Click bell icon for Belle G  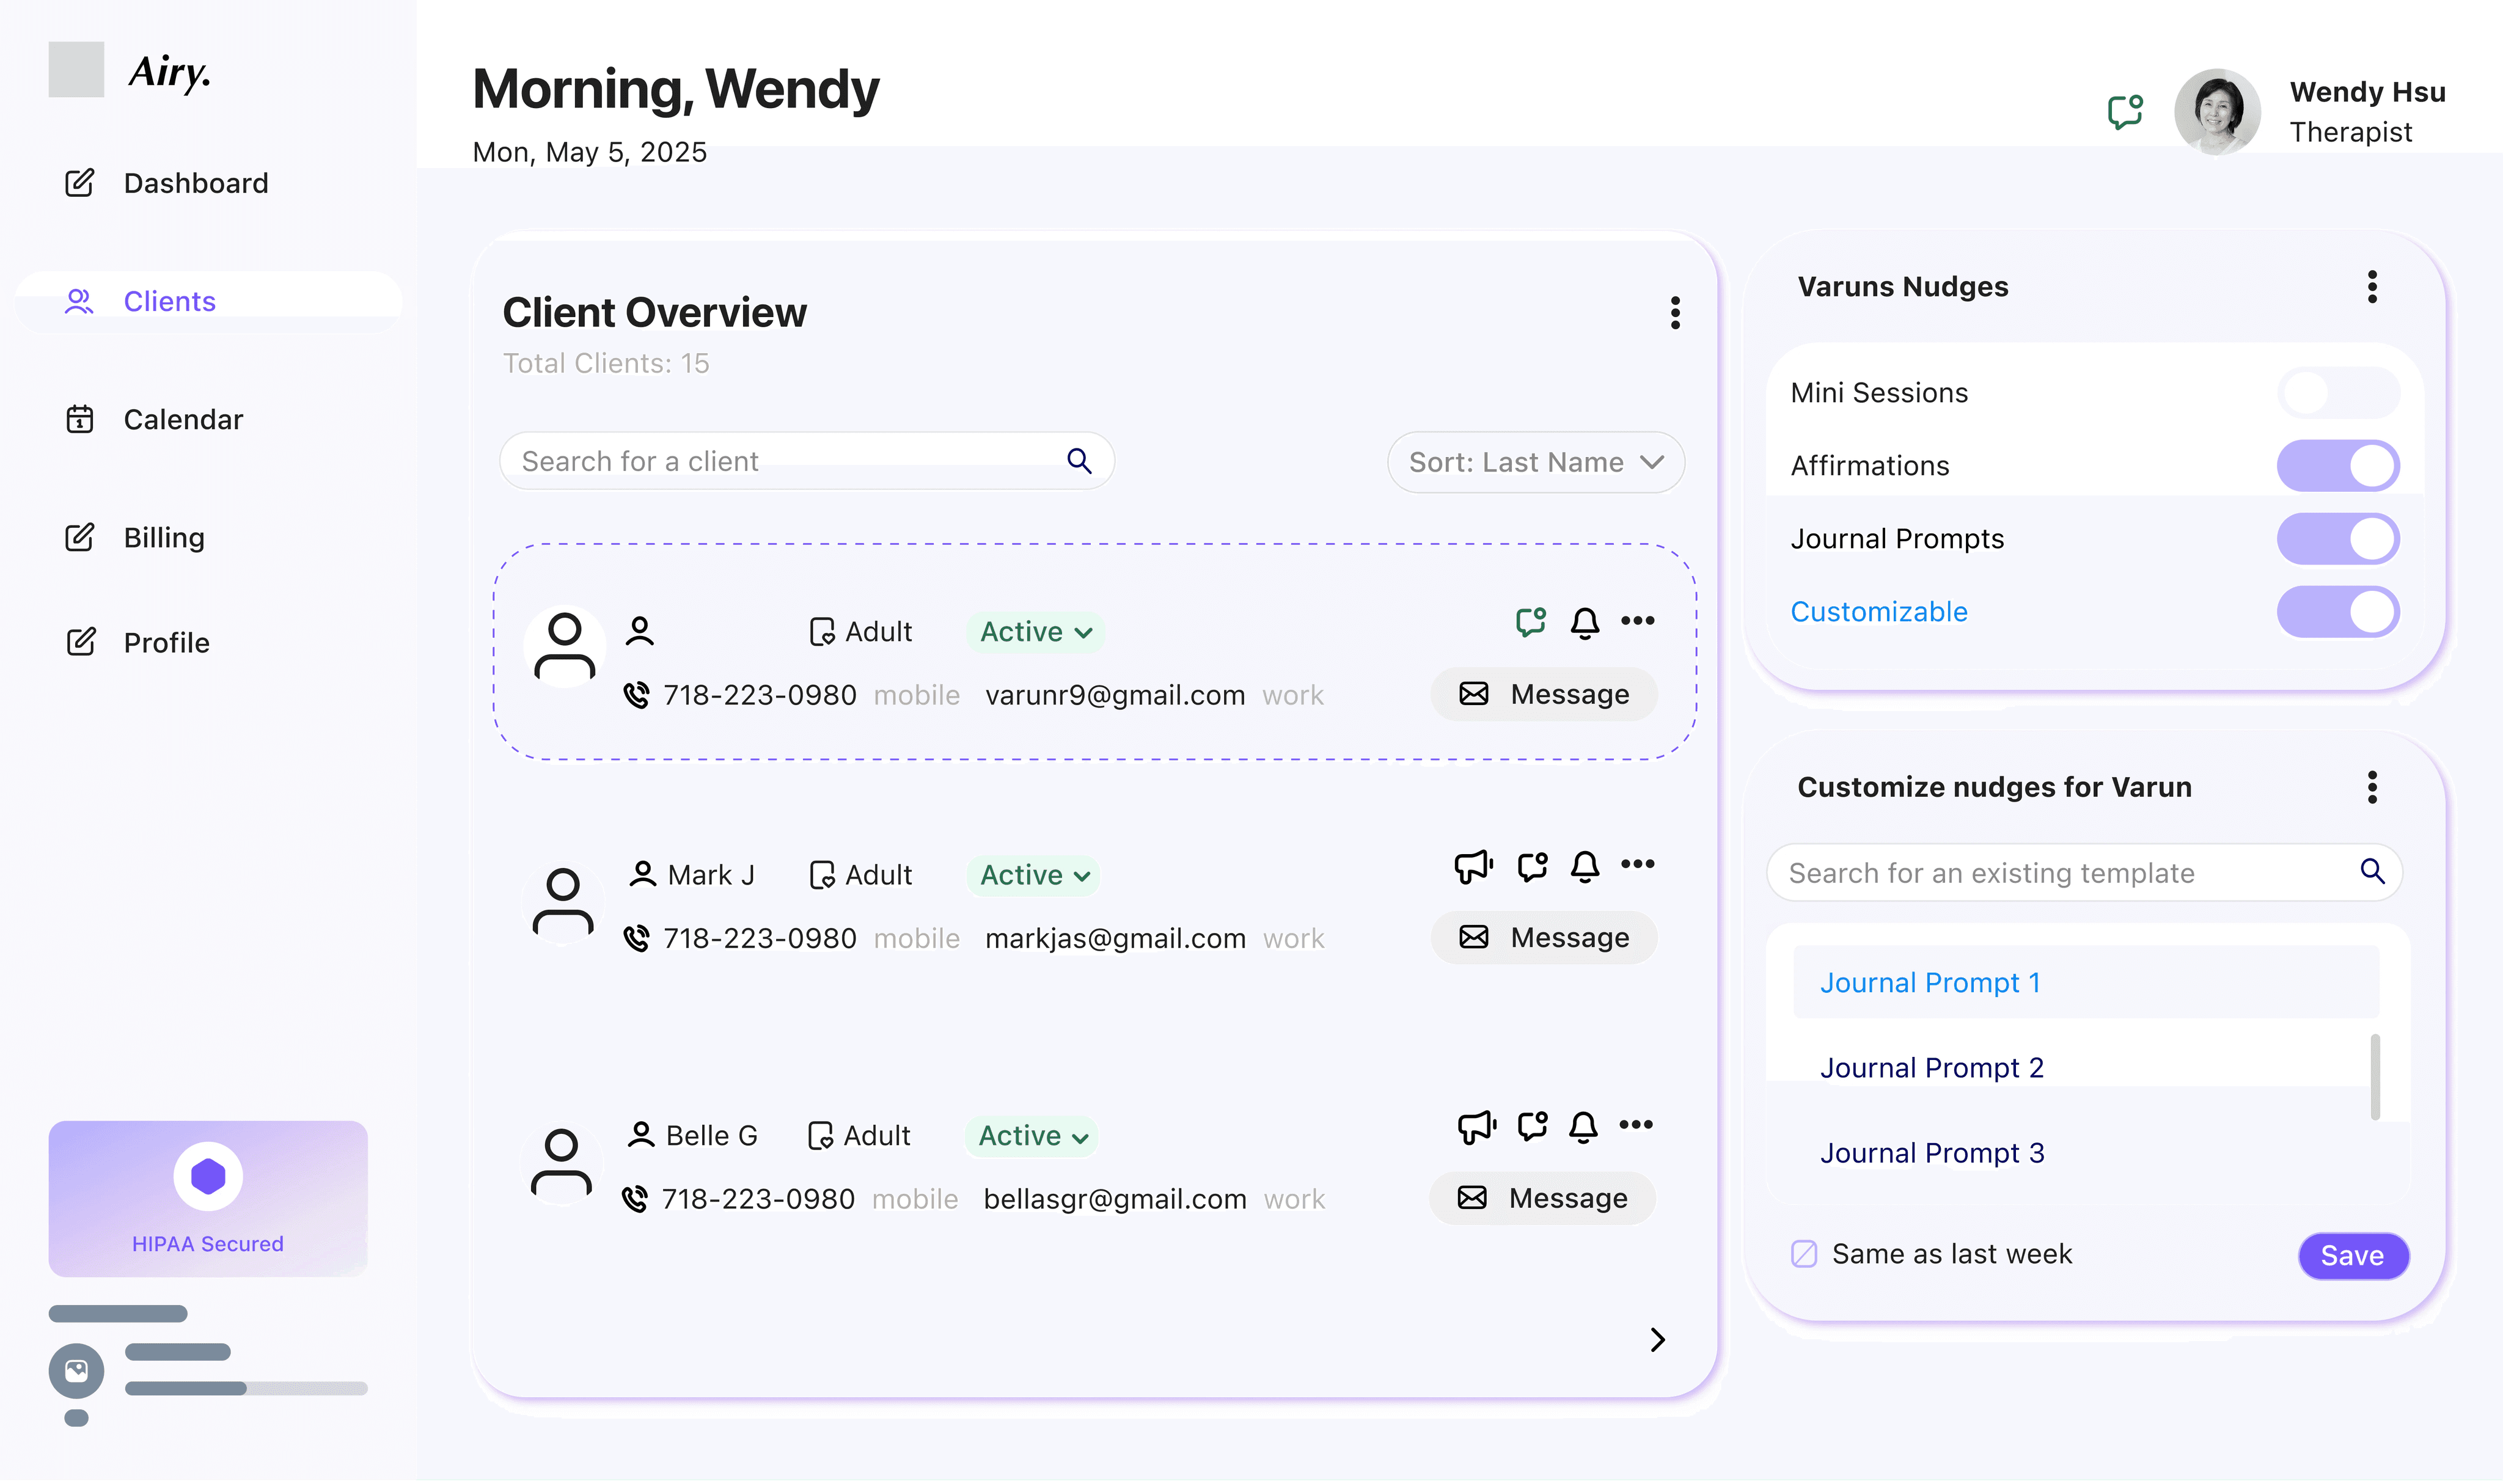[1583, 1127]
